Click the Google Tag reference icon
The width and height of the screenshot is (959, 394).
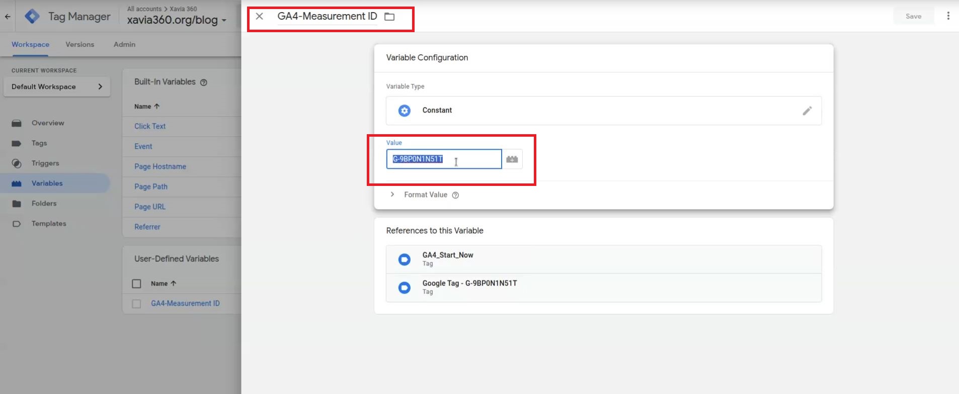tap(405, 287)
